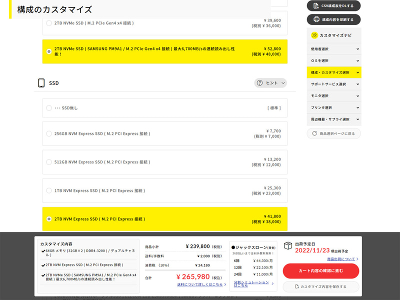The width and height of the screenshot is (400, 300).
Task: Click the save icon on カスタマイズ内容を保存する
Action: click(296, 286)
